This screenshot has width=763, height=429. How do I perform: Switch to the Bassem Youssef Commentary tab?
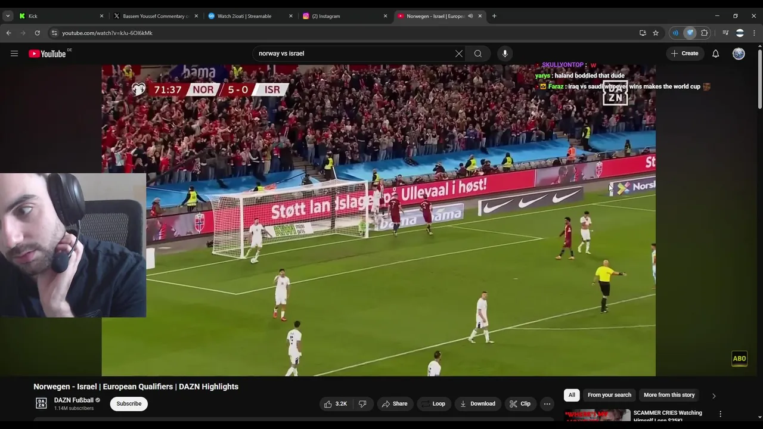pos(156,16)
